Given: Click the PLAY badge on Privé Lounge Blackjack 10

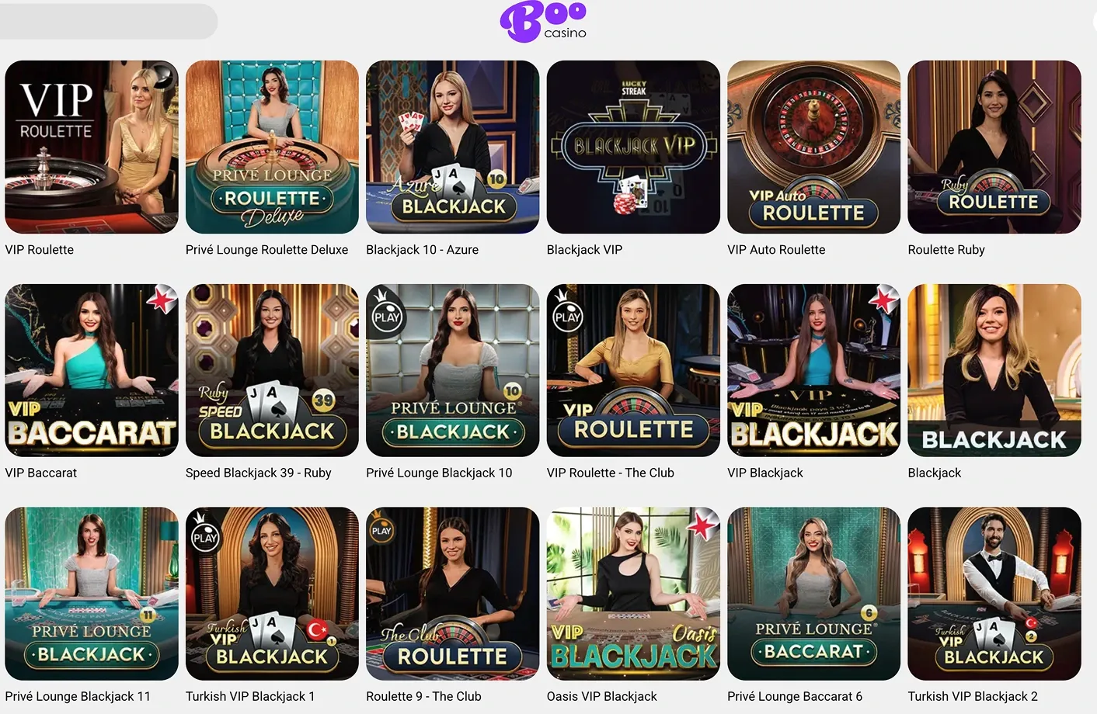Looking at the screenshot, I should (385, 313).
